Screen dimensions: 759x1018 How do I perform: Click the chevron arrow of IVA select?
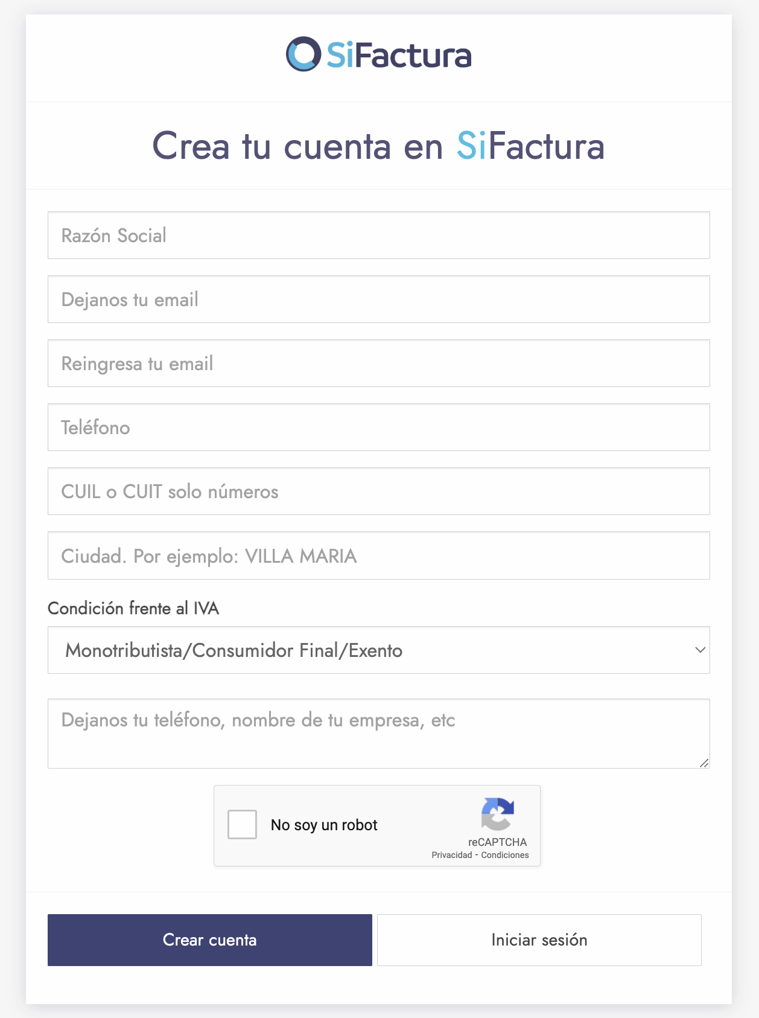point(700,650)
